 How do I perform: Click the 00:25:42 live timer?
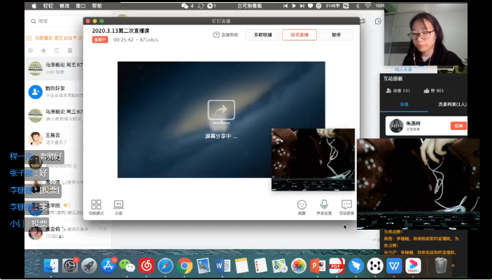tap(123, 40)
